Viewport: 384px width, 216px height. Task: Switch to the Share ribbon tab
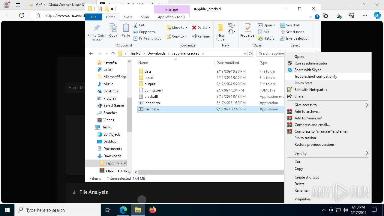[x=128, y=17]
